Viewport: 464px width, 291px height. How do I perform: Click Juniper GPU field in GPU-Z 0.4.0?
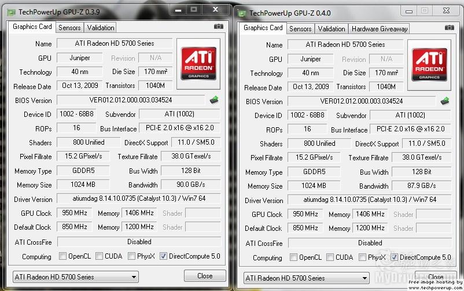311,59
